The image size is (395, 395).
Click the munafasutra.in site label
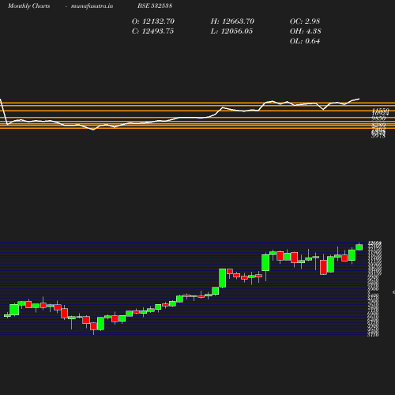[x=92, y=6]
